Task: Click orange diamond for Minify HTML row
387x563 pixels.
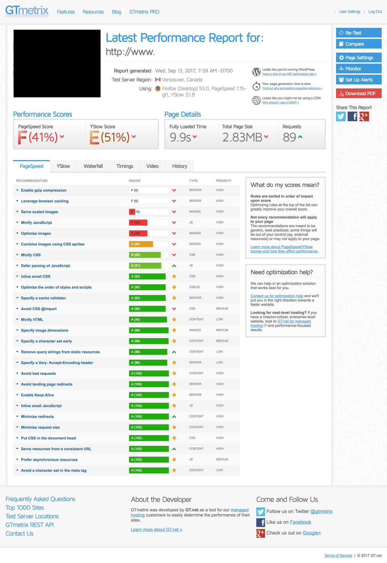Action: (x=174, y=319)
